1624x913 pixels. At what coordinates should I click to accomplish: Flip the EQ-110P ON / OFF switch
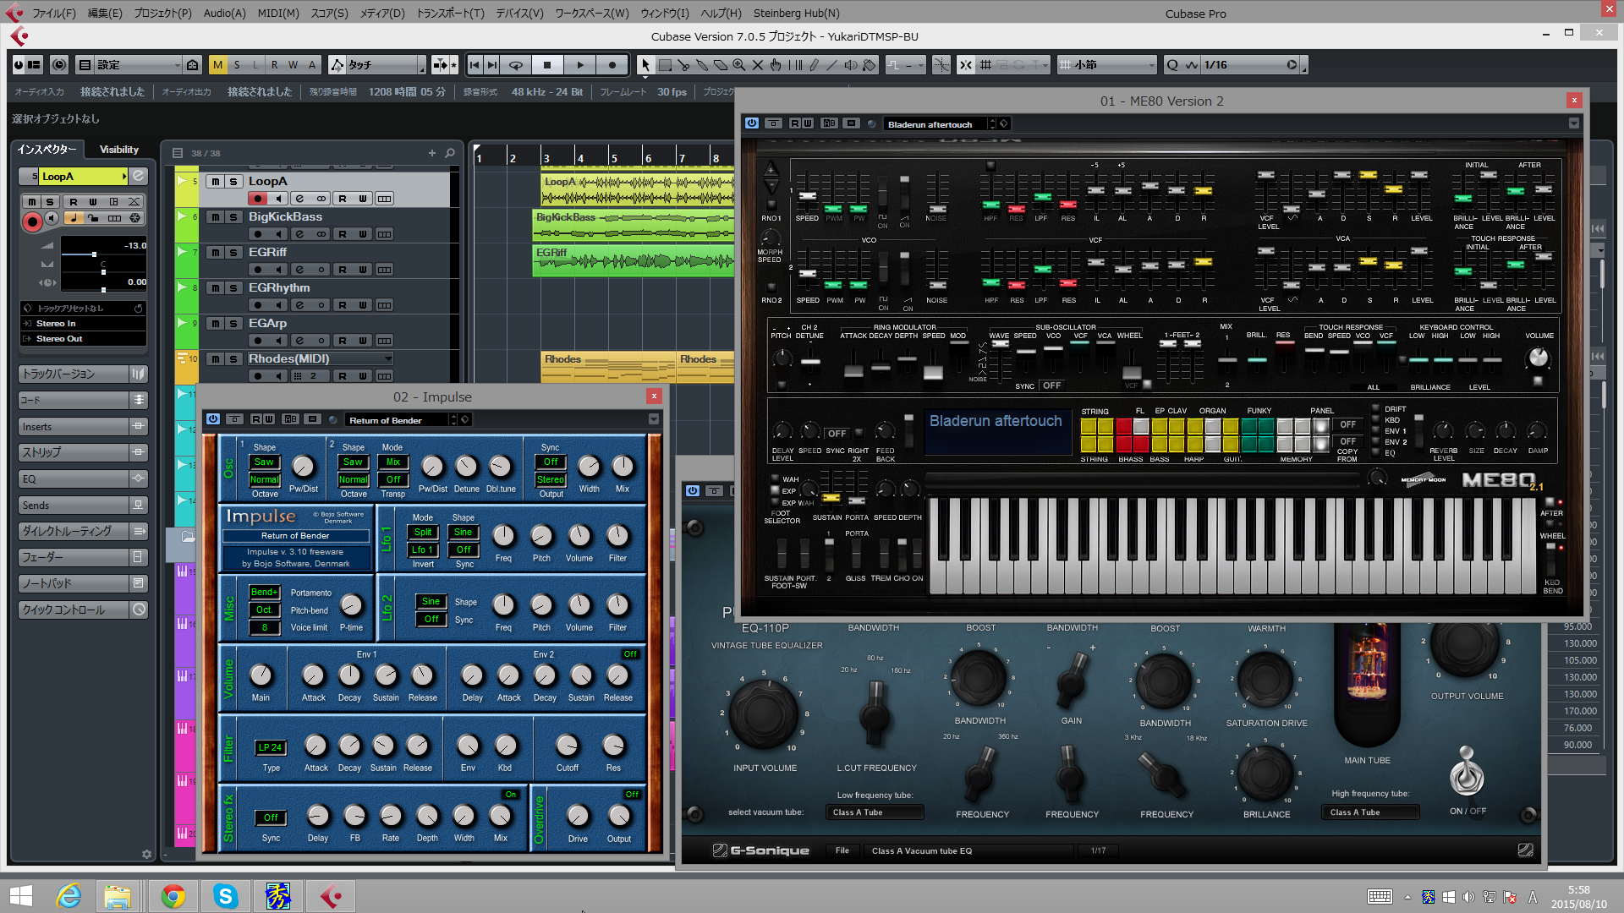coord(1467,771)
